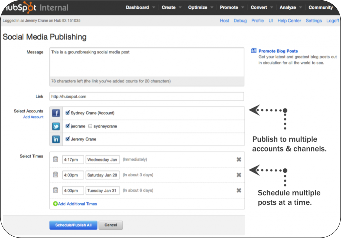Open calendar icon for the 4:17pm row
The width and height of the screenshot is (341, 238).
(56, 159)
